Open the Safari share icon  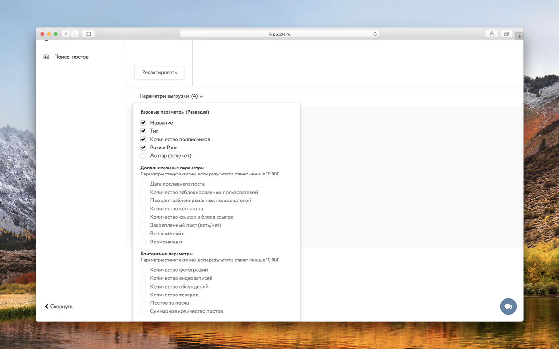491,34
